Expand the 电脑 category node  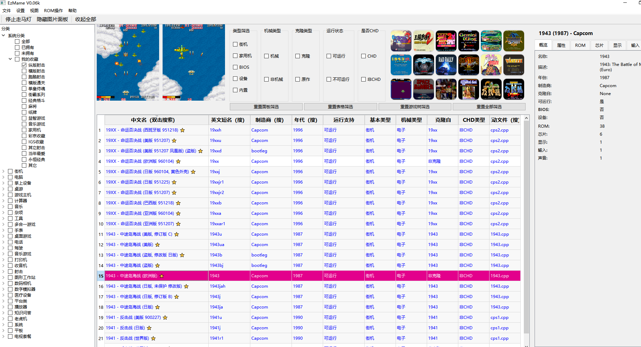coord(3,177)
